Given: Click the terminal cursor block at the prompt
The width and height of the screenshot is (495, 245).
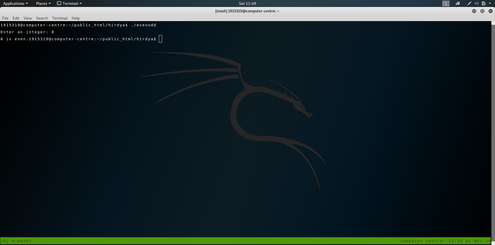Looking at the screenshot, I should tap(160, 39).
